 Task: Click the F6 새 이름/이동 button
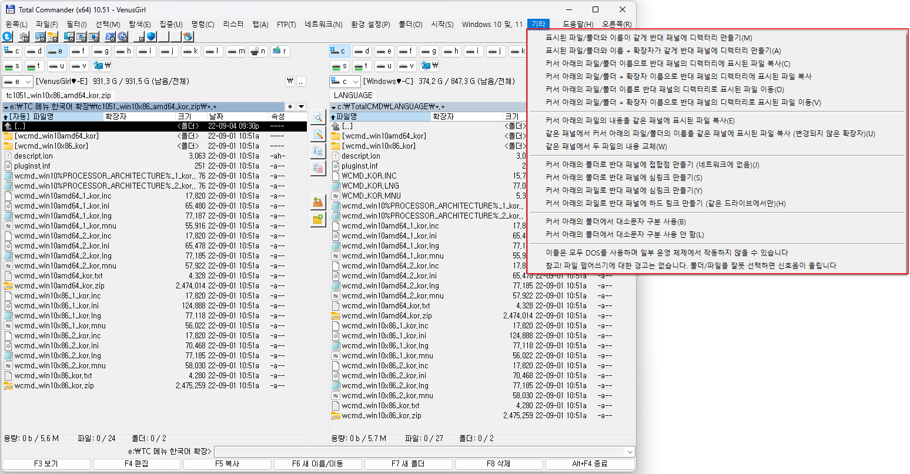click(318, 464)
